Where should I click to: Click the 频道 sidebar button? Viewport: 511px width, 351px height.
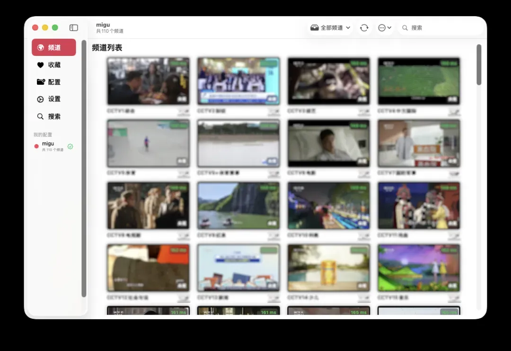[x=54, y=47]
